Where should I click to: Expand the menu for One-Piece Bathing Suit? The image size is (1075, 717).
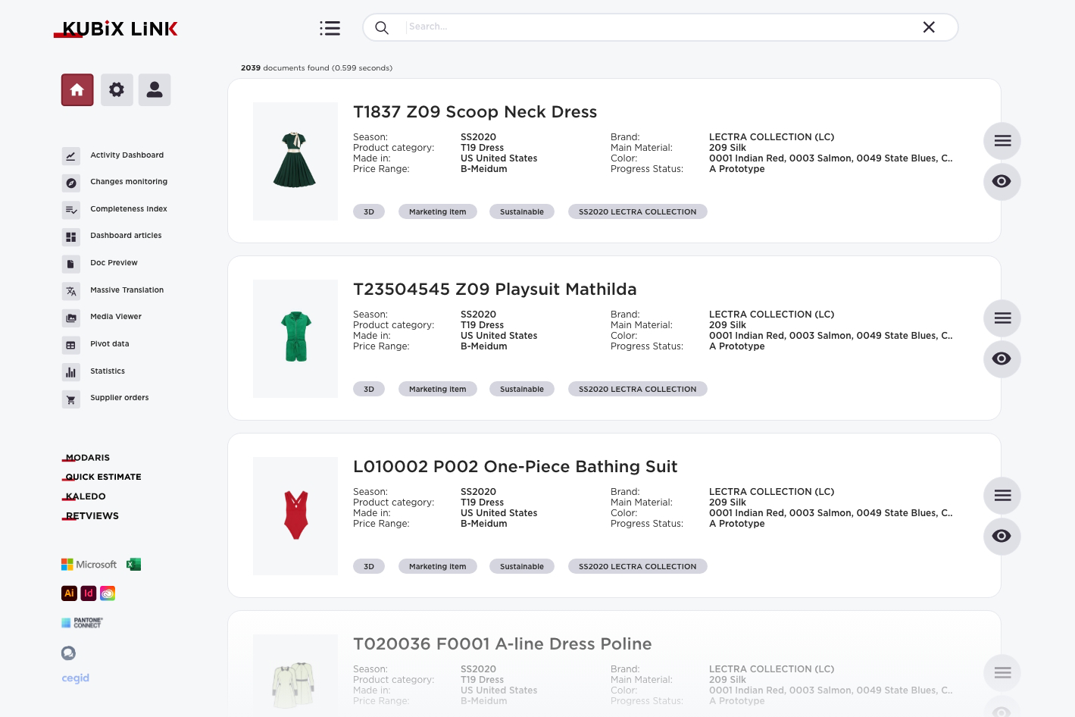(1002, 496)
